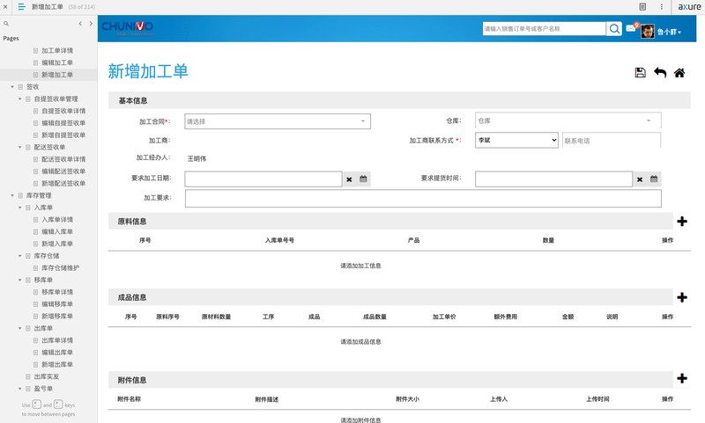Open calendar for 要求加工日期
This screenshot has width=705, height=423.
[x=363, y=179]
